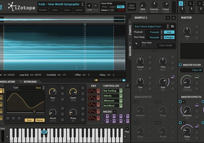Open Playback direction Forwards dropdown
The width and height of the screenshot is (204, 143).
[x=153, y=32]
